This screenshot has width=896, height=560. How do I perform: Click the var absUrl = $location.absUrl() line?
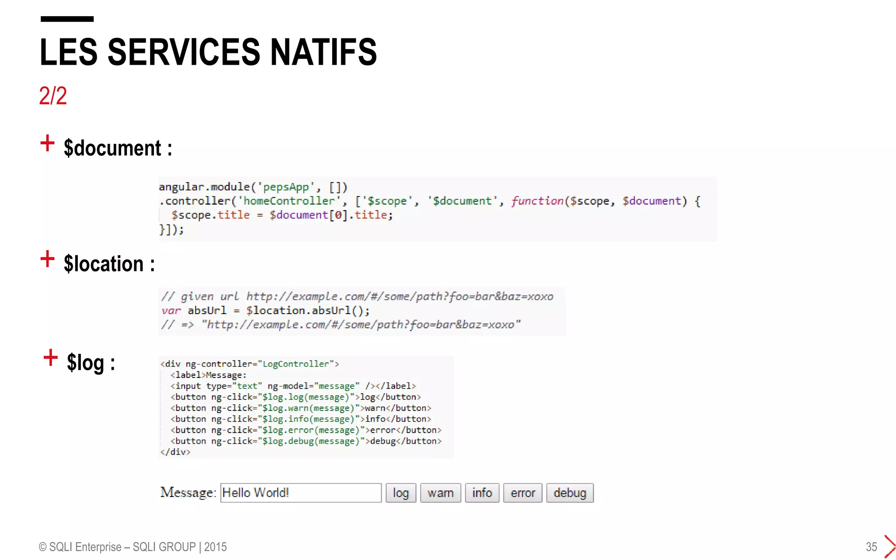point(266,311)
